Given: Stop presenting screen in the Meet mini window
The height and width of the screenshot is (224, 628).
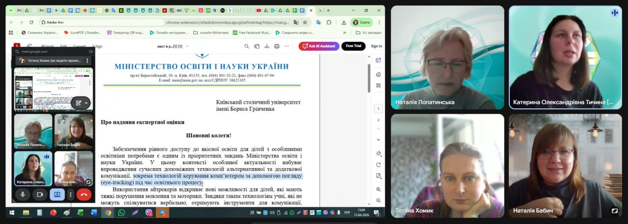Looking at the screenshot, I should coord(57,195).
